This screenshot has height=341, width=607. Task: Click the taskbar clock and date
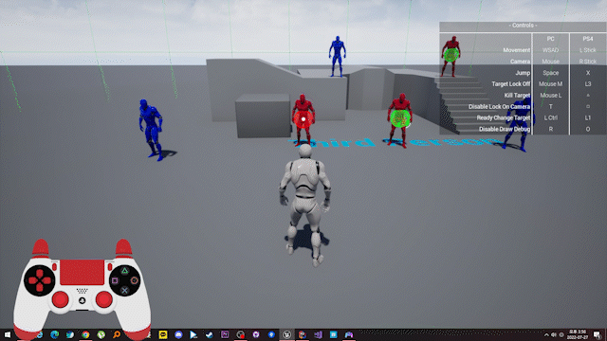(578, 334)
